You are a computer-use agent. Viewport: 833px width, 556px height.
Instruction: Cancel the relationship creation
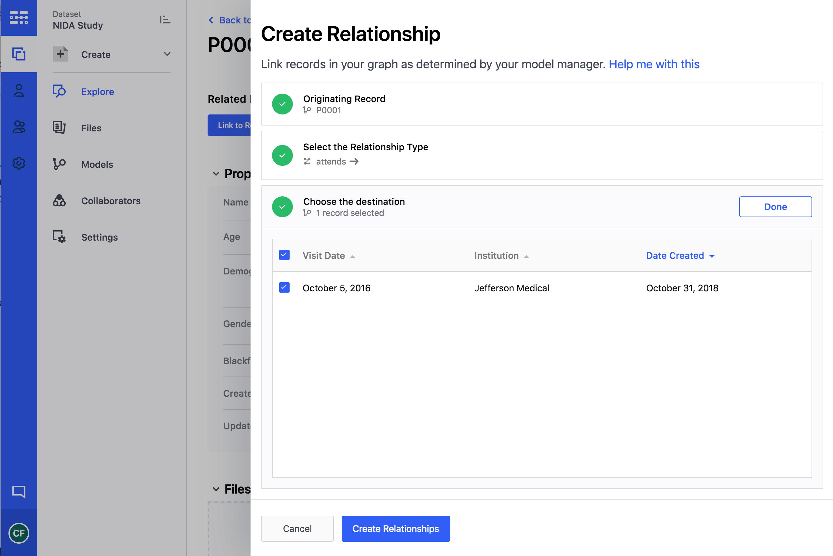click(x=297, y=528)
